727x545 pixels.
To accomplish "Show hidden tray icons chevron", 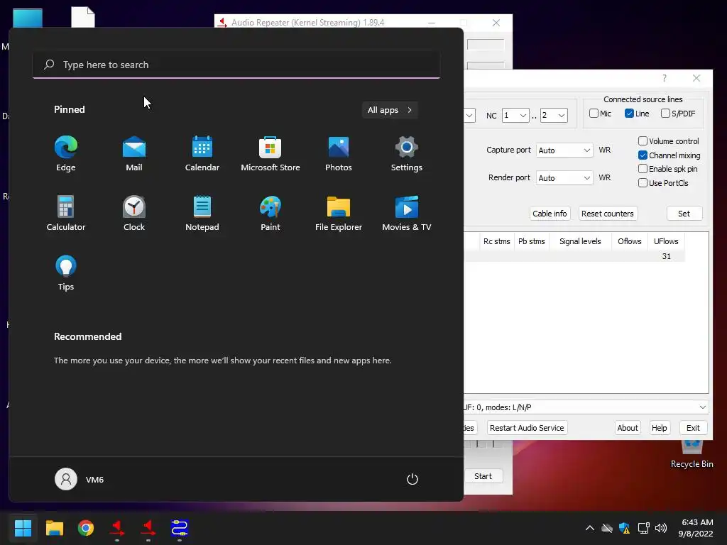I will pyautogui.click(x=590, y=528).
